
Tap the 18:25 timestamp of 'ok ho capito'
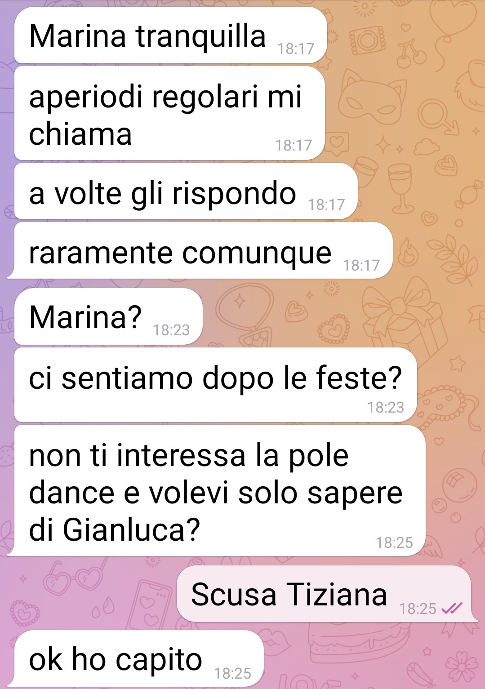(x=232, y=673)
